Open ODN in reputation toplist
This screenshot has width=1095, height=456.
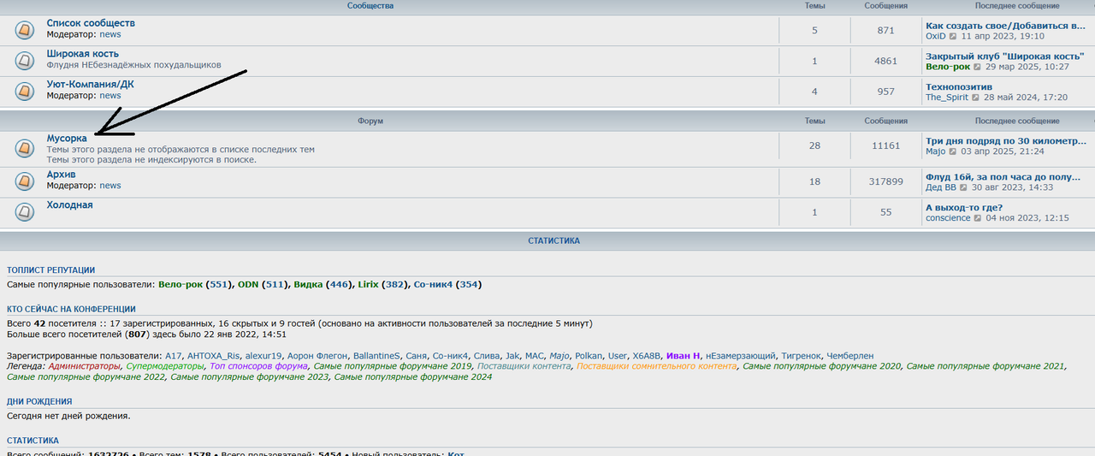coord(248,284)
